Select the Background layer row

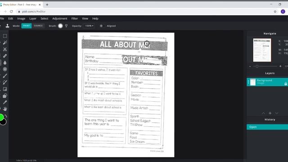267,82
